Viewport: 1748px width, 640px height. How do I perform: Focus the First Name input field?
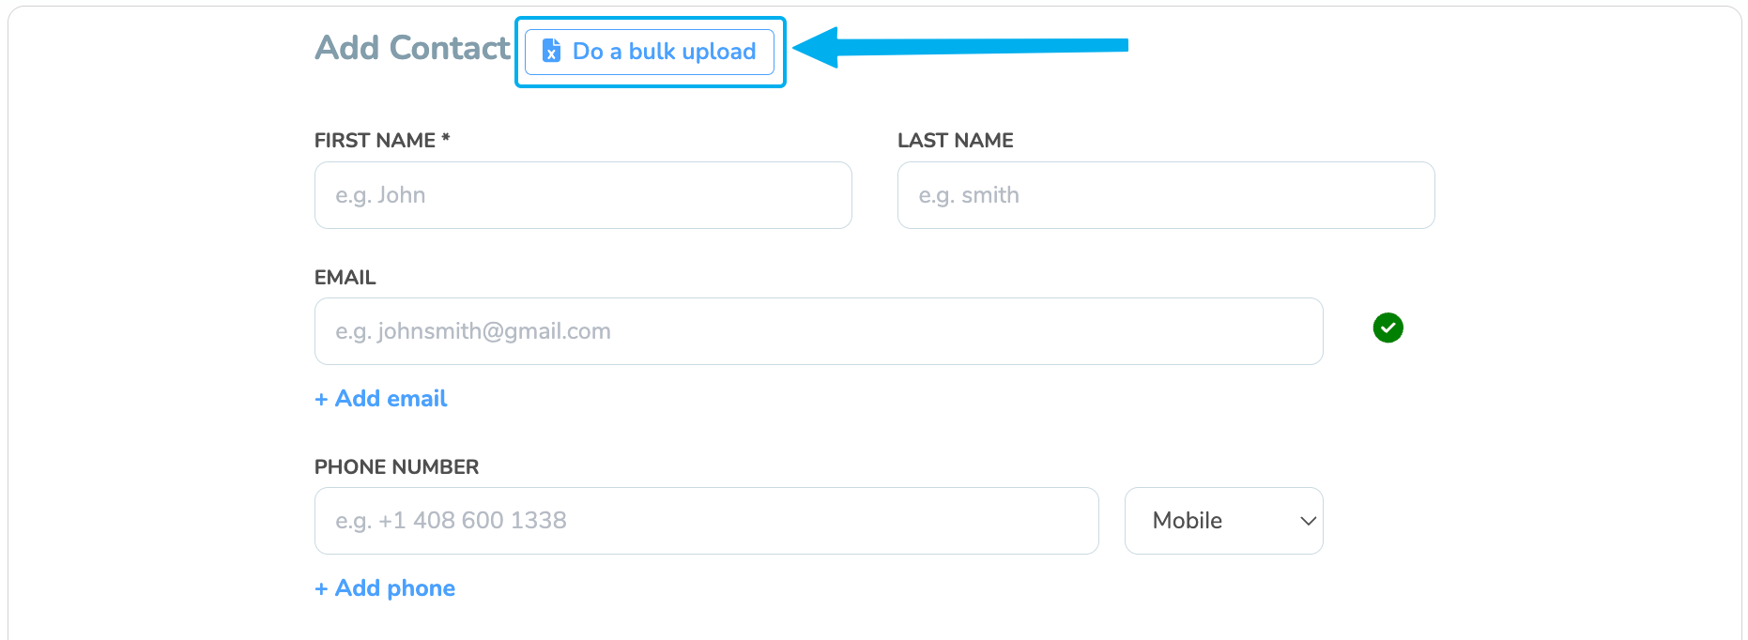[583, 195]
